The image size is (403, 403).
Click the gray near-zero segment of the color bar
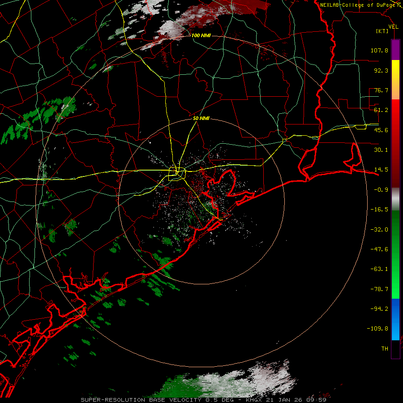[x=395, y=199]
